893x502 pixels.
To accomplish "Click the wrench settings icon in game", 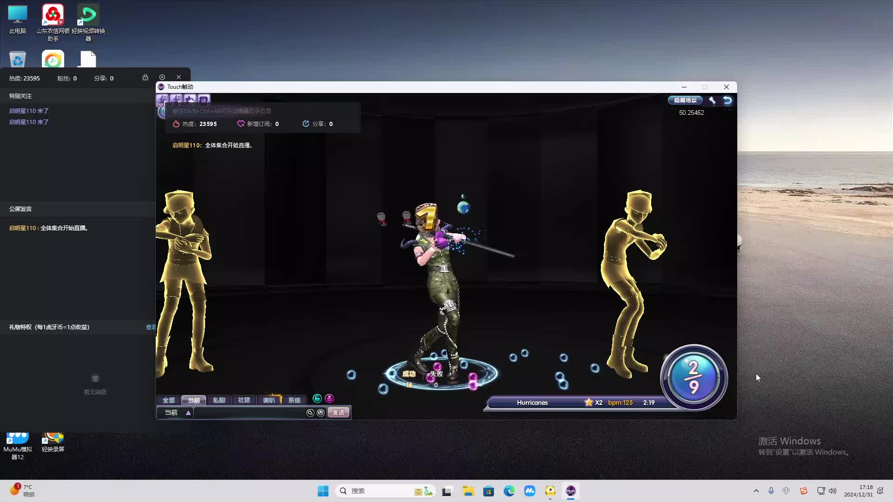I will point(712,100).
